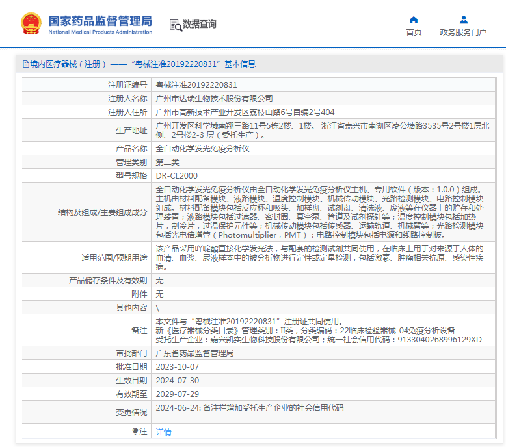The image size is (506, 447).
Task: Click the 生产地址 label
Action: (131, 131)
